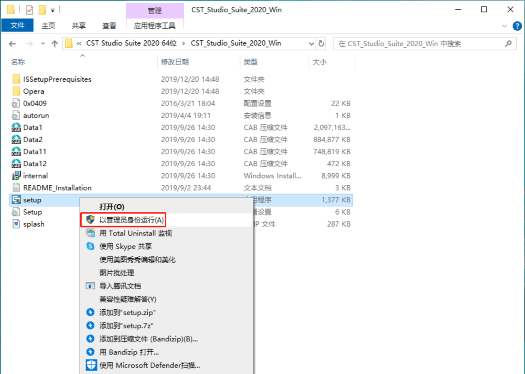This screenshot has width=525, height=374.
Task: Switch to the 查看 ribbon tab
Action: coord(109,26)
